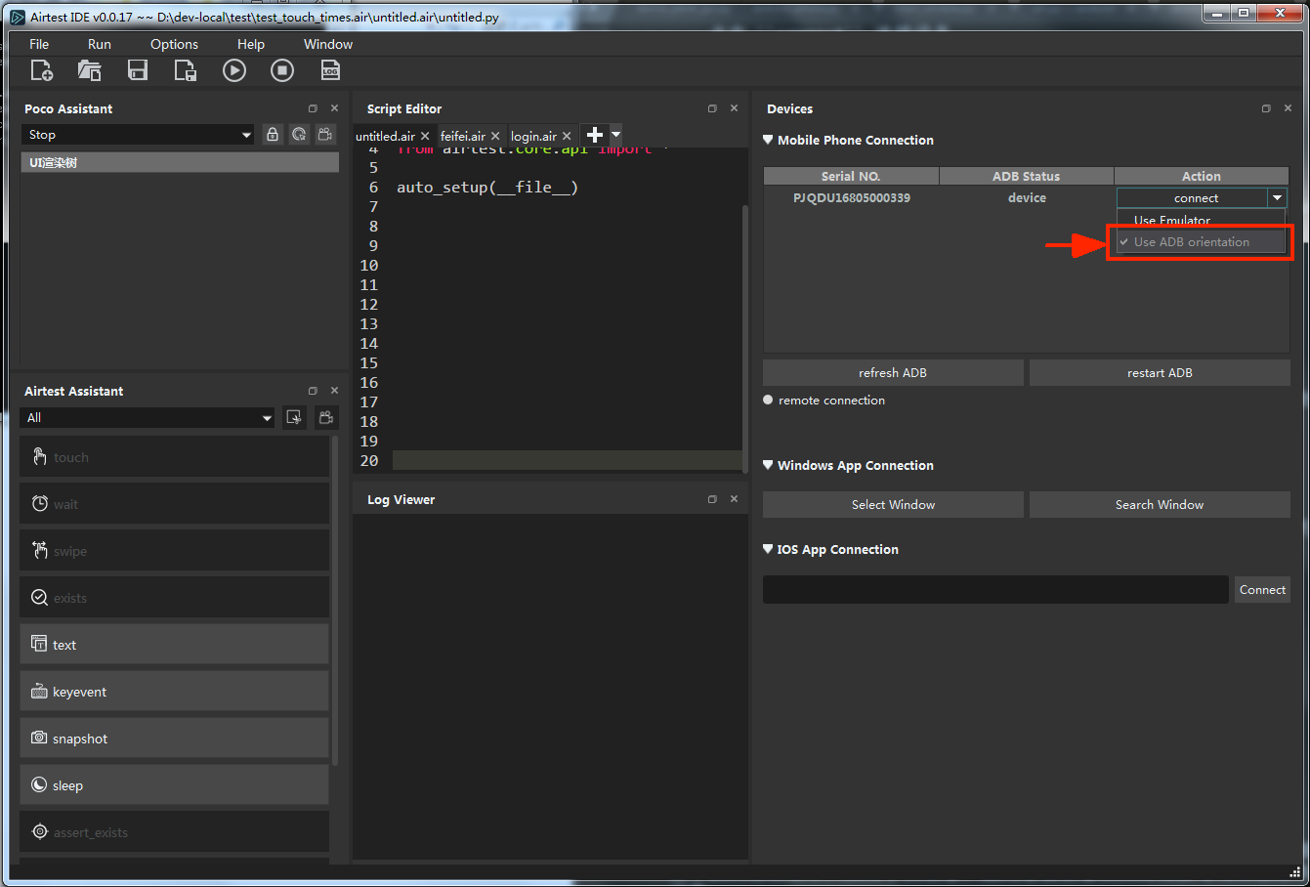Close the Airtest Assistant panel
The width and height of the screenshot is (1310, 887).
(334, 391)
